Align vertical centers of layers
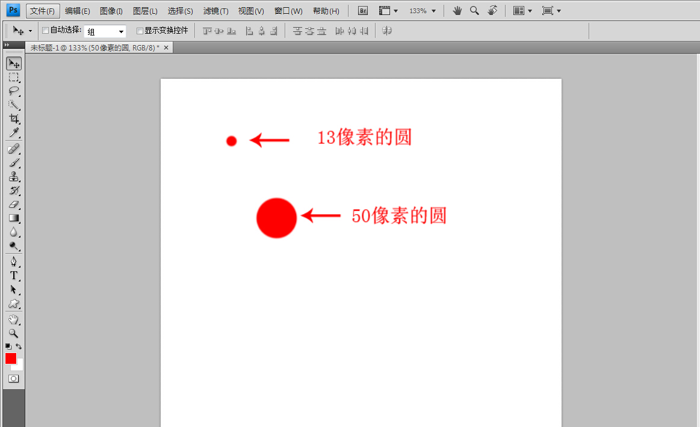Screen dimensions: 700x427 [219, 31]
